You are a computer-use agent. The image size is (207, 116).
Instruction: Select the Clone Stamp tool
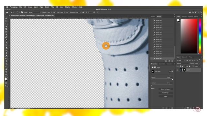[6, 43]
